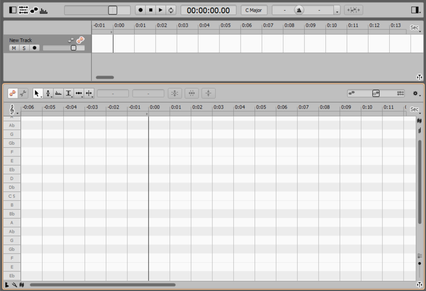The width and height of the screenshot is (426, 291).
Task: Switch to note edit mode orange blobs
Action: tap(12, 93)
